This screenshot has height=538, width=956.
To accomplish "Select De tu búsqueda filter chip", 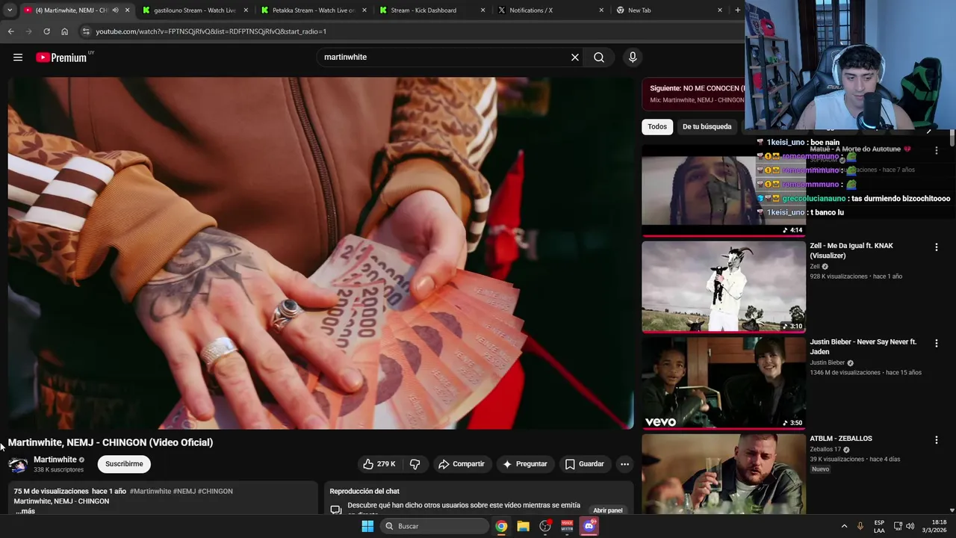I will (707, 127).
